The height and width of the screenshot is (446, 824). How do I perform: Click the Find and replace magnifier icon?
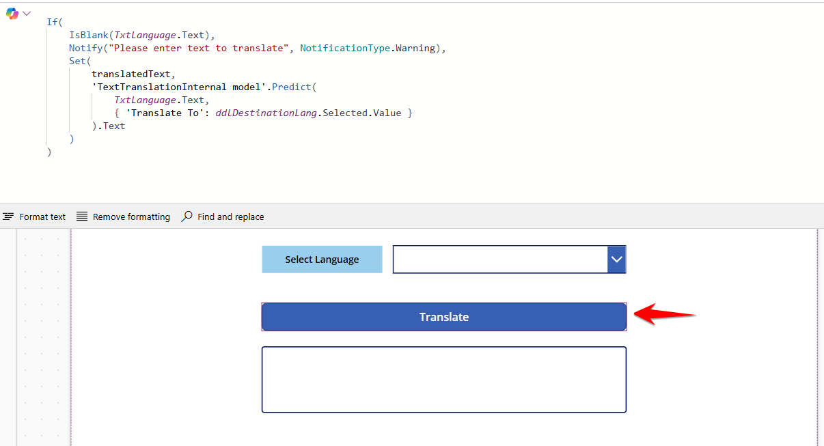point(187,217)
